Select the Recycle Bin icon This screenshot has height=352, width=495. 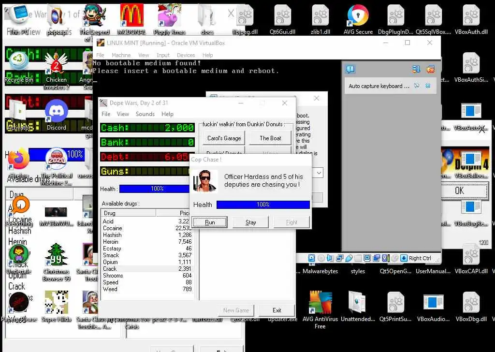pos(19,68)
